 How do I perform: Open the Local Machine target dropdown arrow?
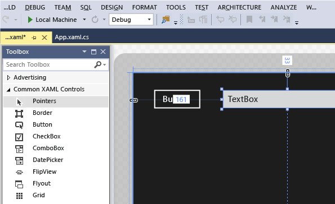pos(84,20)
